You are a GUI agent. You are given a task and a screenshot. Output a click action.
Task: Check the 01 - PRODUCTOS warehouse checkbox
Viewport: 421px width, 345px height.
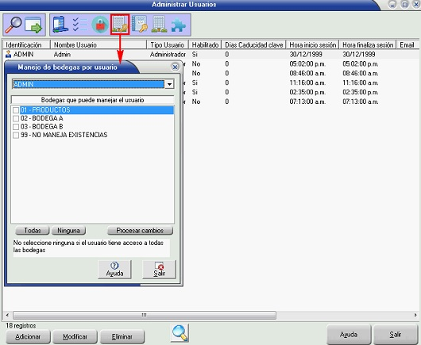[16, 110]
